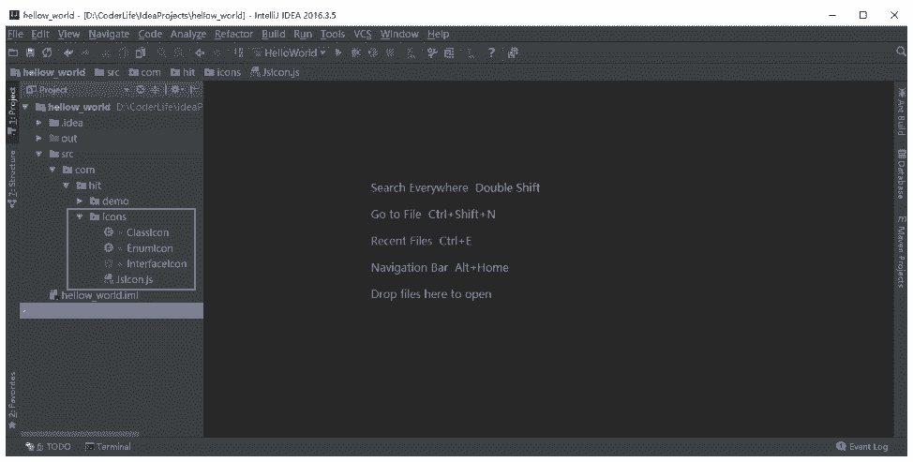Click the Synchronize refresh icon in toolbar
913x462 pixels.
(47, 53)
